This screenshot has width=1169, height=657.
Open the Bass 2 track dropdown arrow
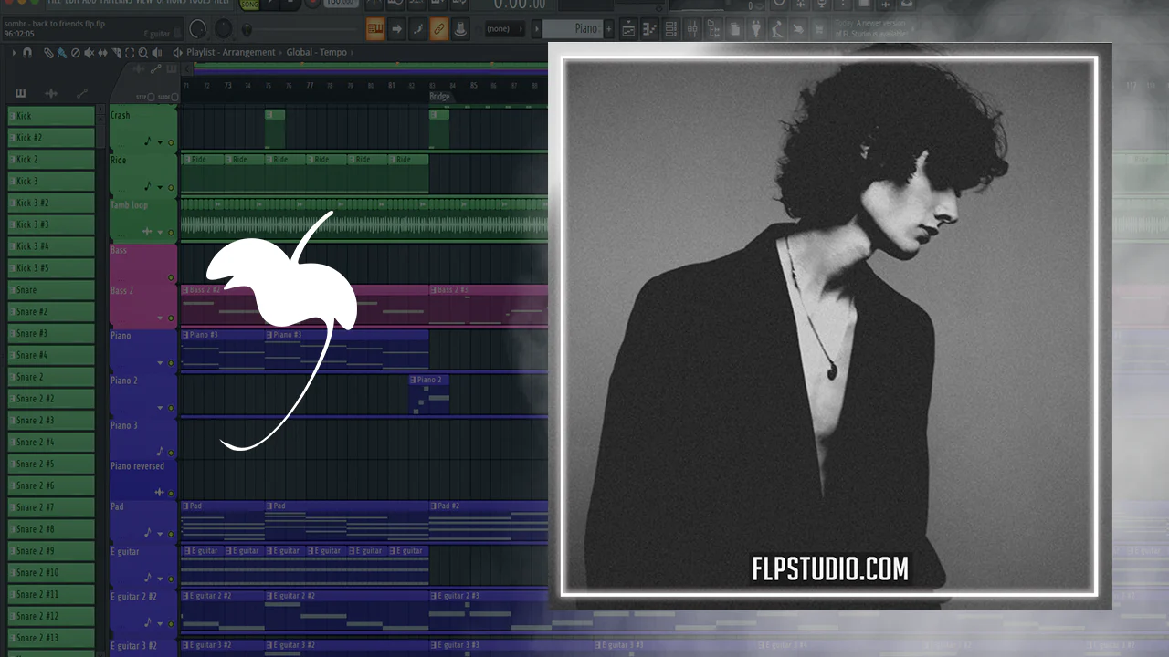pyautogui.click(x=160, y=318)
